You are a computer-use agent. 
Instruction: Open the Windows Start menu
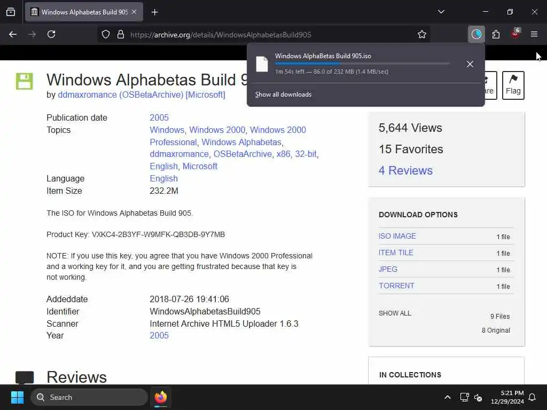tap(17, 397)
